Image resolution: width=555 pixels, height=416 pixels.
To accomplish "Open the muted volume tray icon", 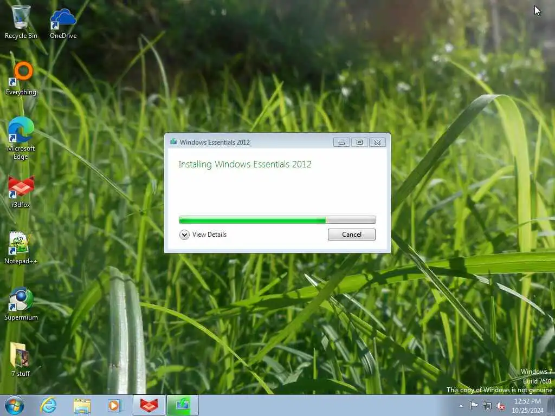I will 500,406.
